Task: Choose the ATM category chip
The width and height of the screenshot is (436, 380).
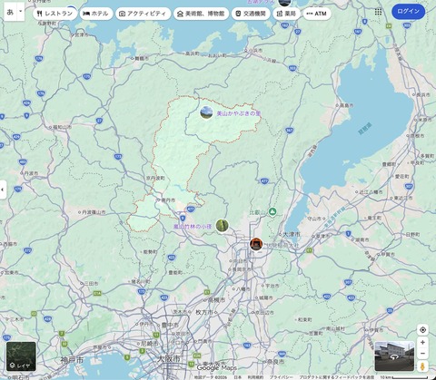Action: 317,14
